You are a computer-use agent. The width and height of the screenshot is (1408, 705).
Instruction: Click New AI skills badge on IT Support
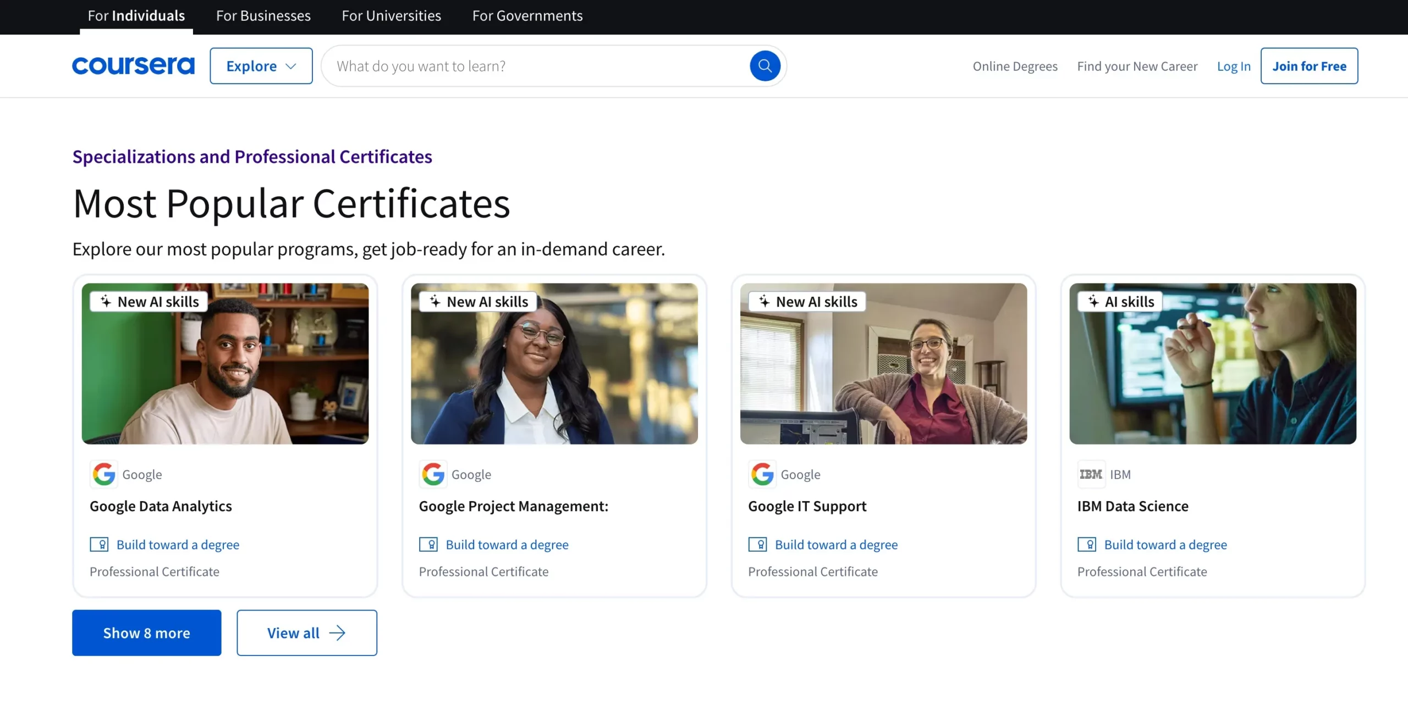point(807,301)
